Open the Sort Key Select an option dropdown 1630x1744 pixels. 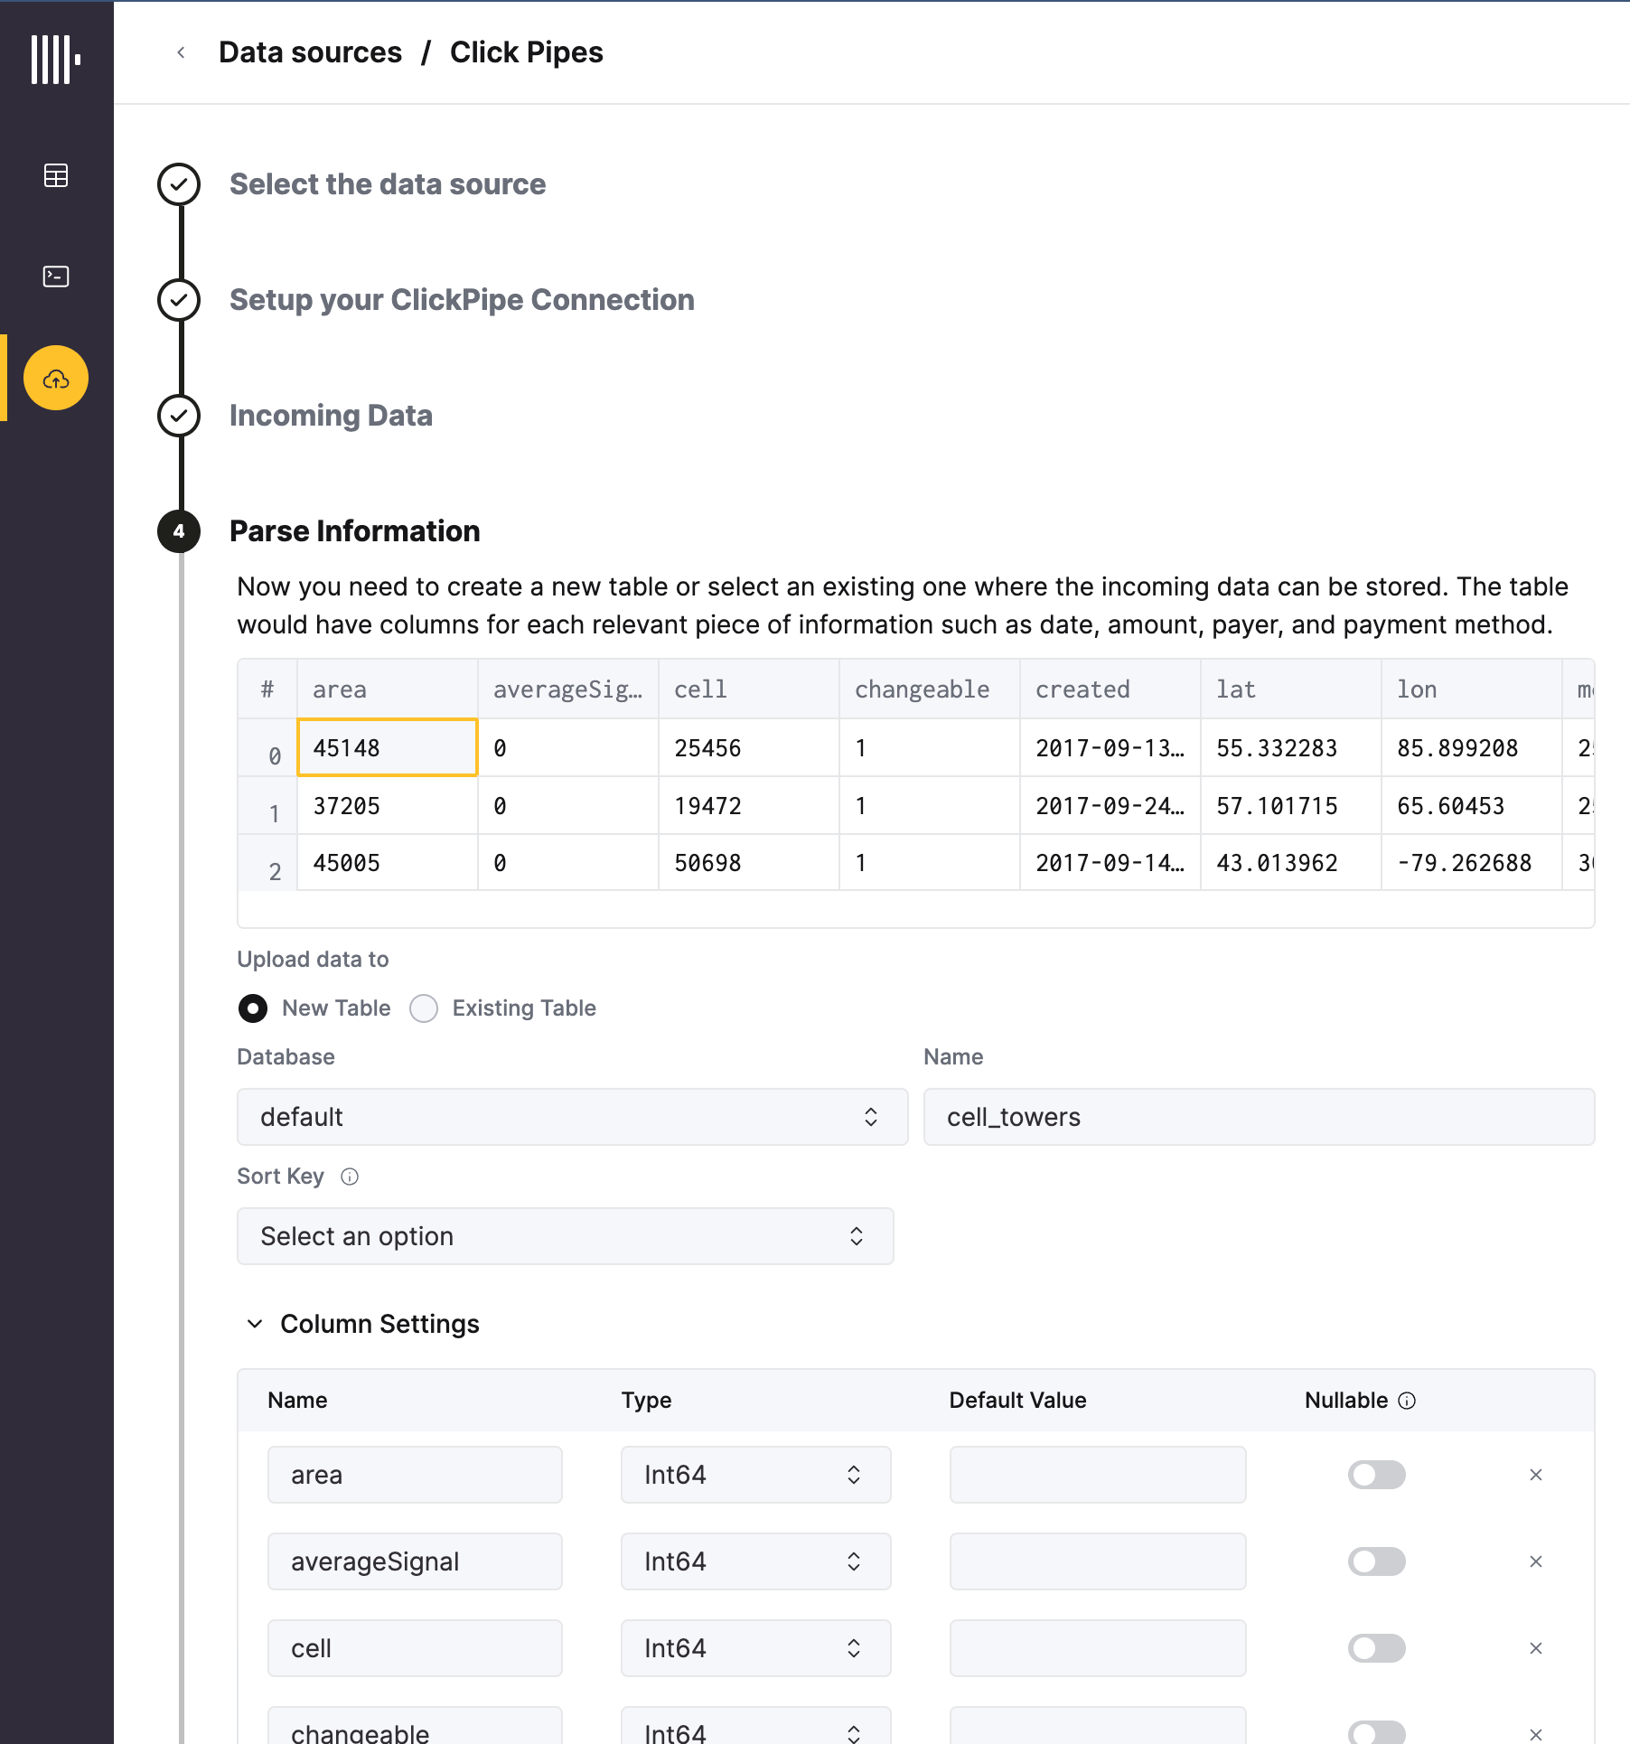pyautogui.click(x=566, y=1236)
